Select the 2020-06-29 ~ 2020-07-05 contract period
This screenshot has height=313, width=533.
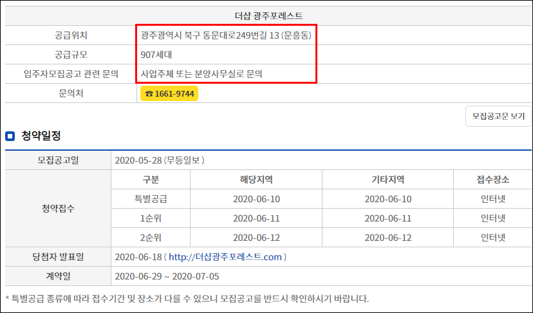[x=167, y=276]
